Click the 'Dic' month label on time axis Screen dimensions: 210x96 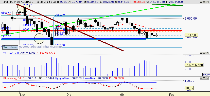click(x=69, y=94)
